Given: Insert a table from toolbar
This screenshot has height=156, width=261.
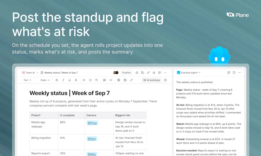Looking at the screenshot, I should point(119,80).
